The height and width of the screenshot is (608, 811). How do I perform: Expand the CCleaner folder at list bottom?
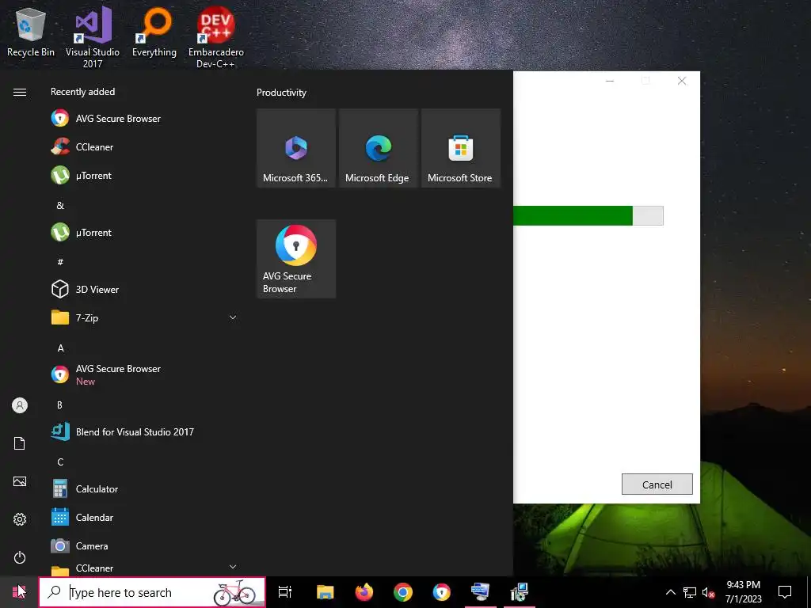[145, 568]
